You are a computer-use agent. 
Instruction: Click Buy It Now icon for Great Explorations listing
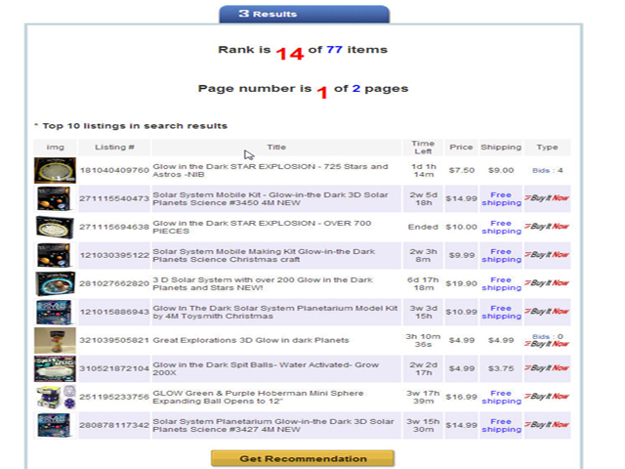point(547,344)
